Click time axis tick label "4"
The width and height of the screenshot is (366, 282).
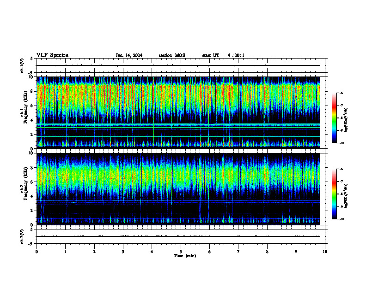point(152,252)
